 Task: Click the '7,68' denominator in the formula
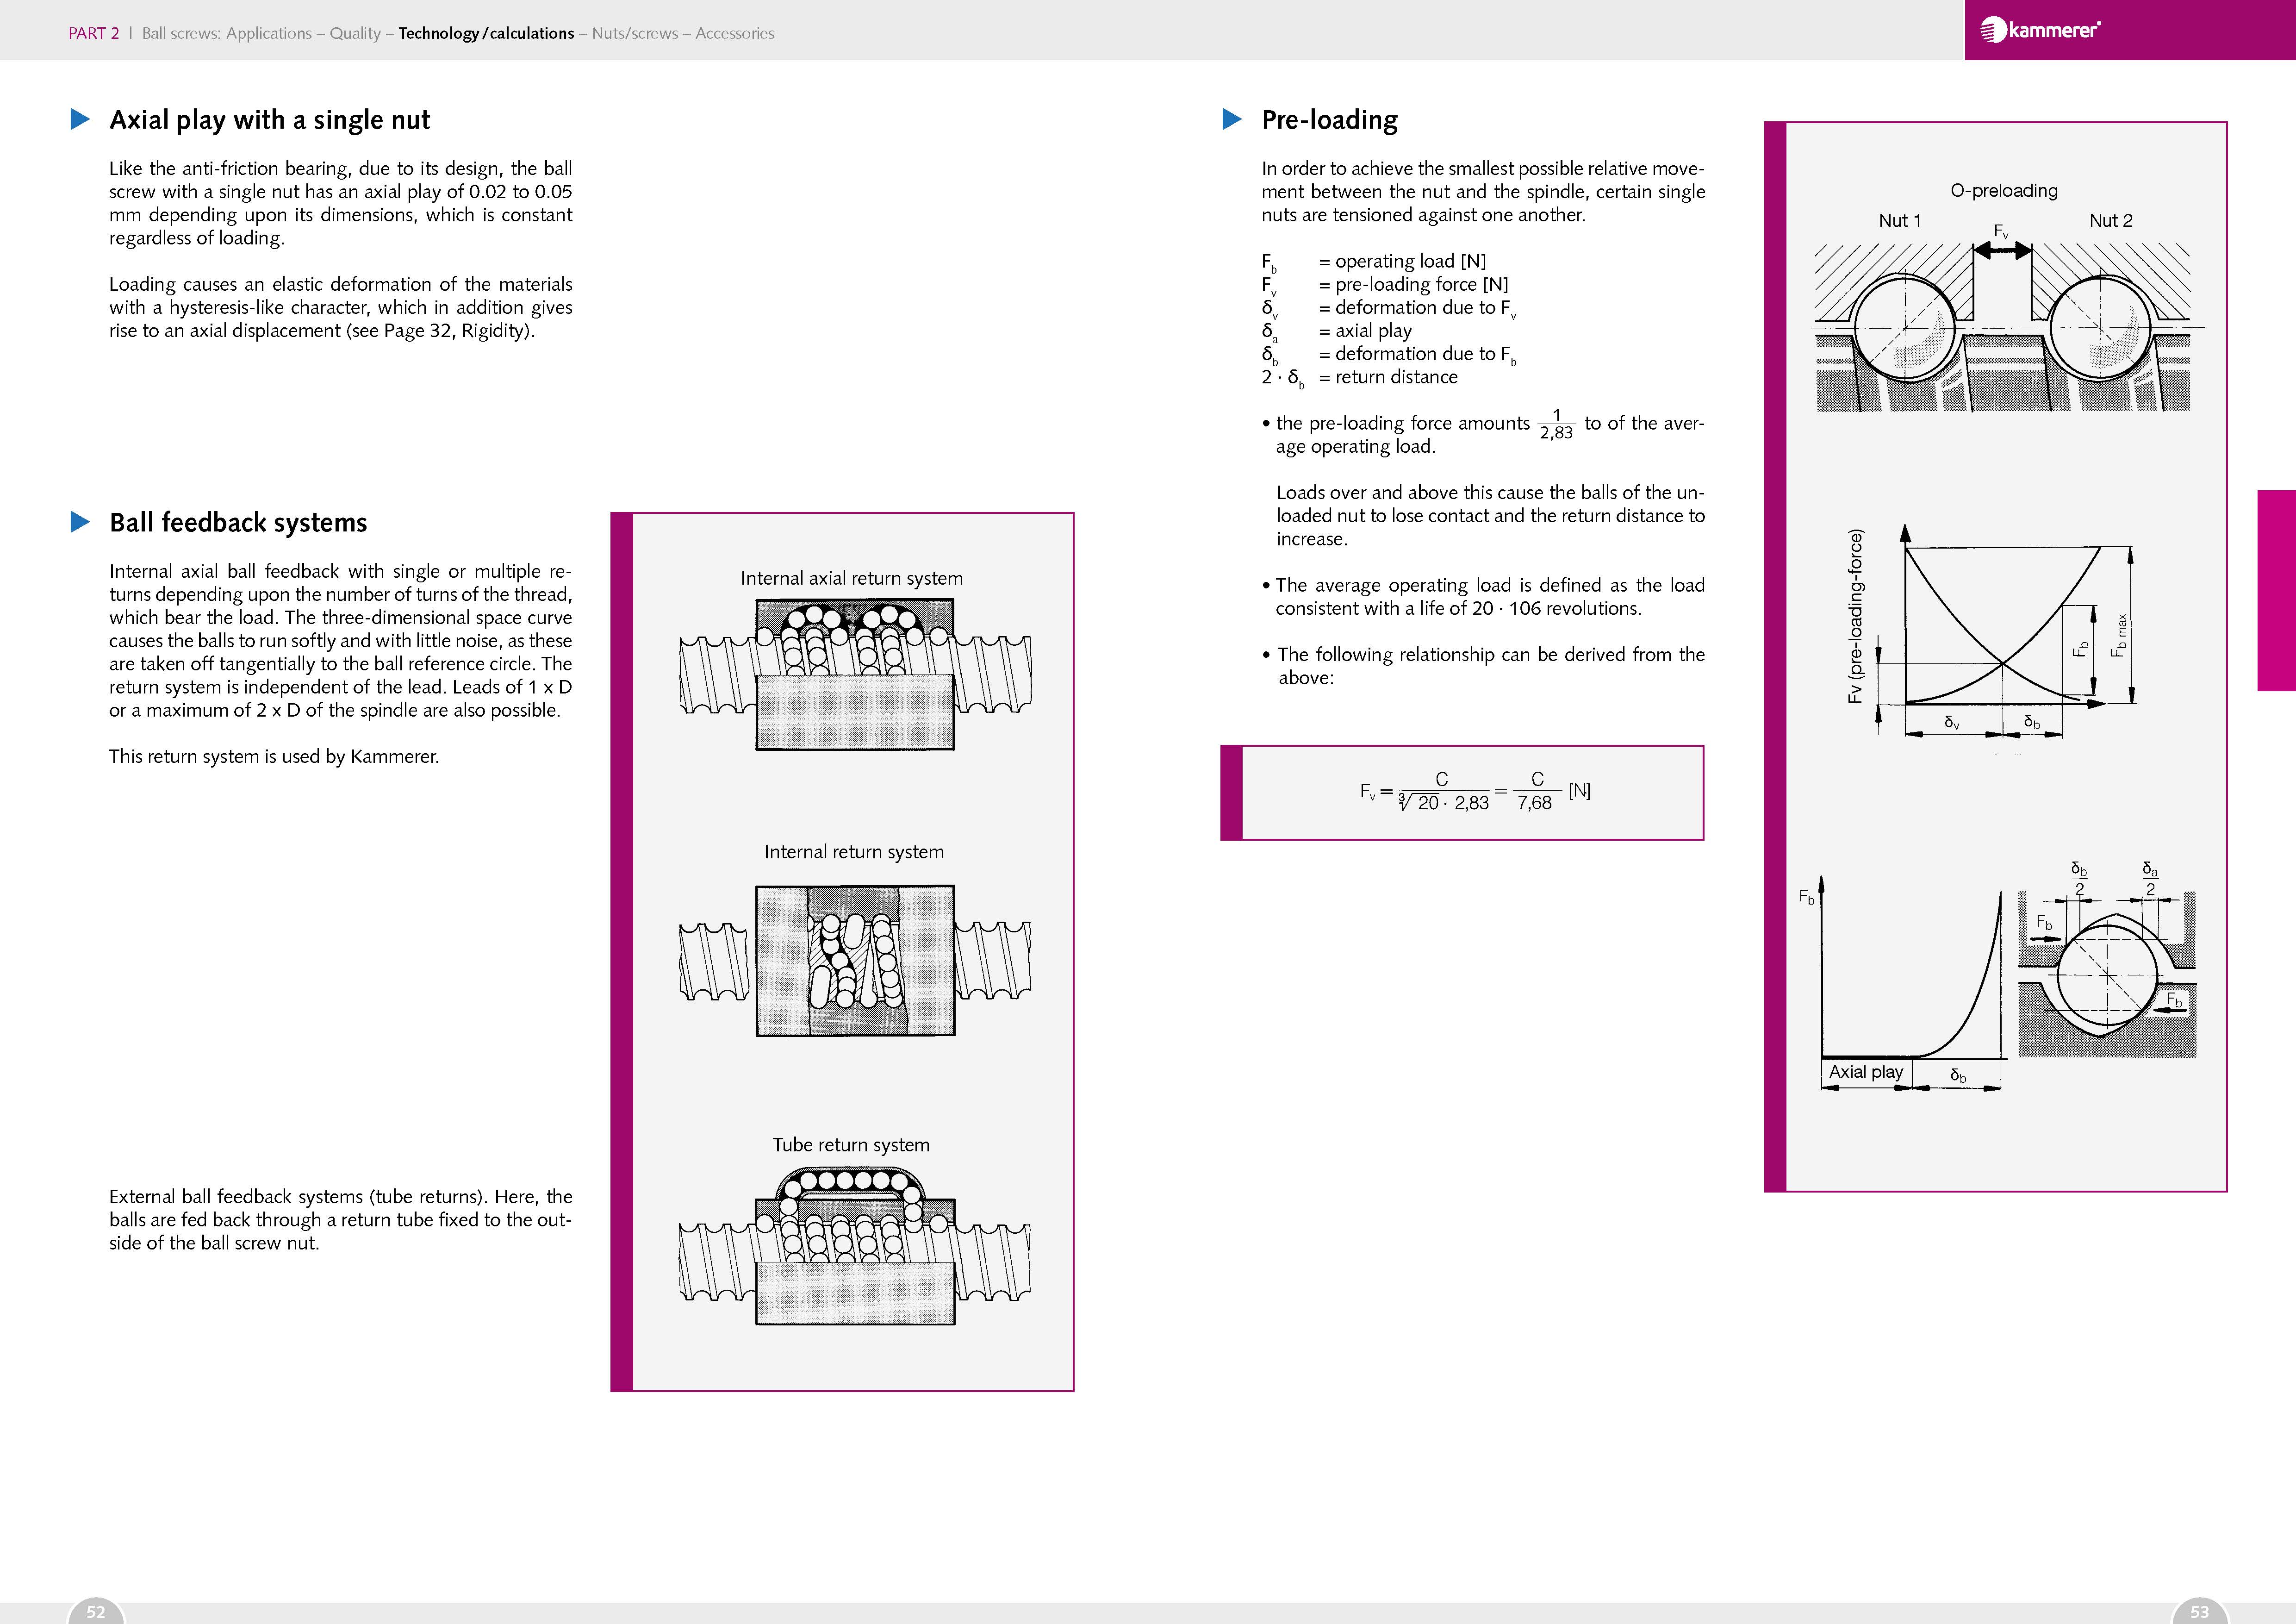tap(1535, 803)
